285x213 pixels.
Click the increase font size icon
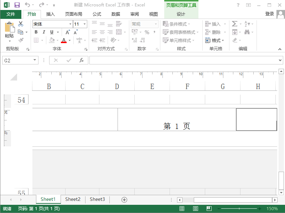click(67, 31)
